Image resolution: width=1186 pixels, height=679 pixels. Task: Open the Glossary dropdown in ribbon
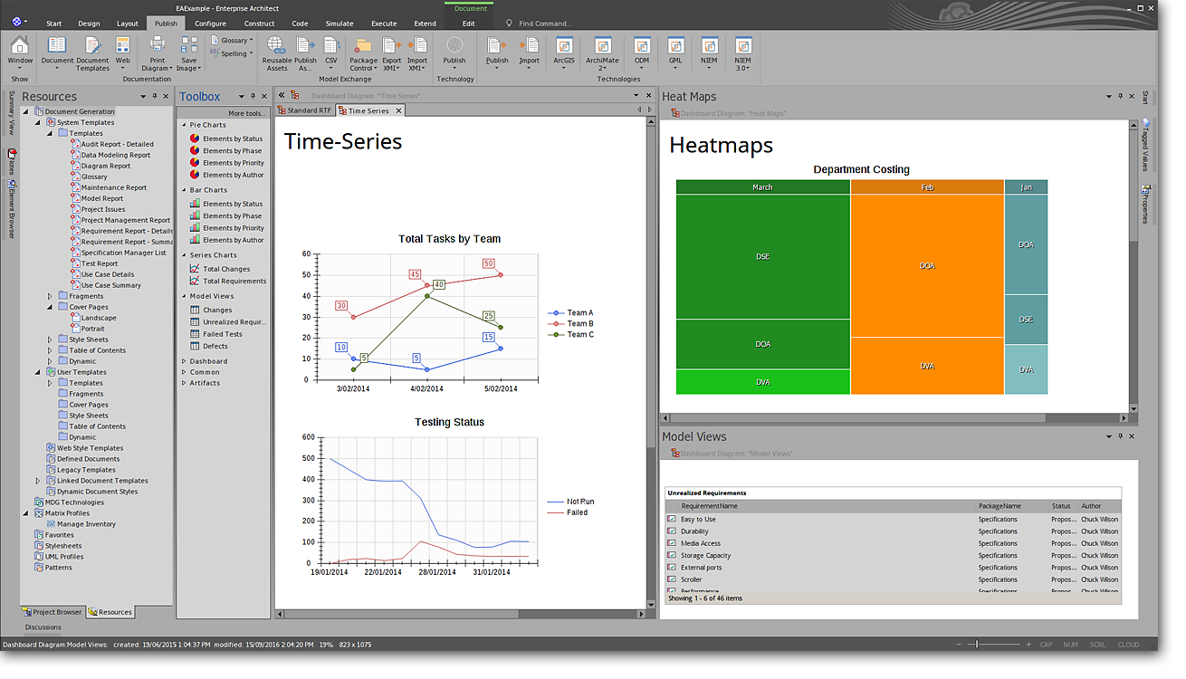234,40
